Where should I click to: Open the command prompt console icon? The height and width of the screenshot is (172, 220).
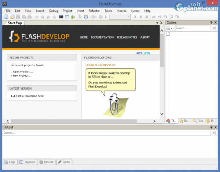[x=61, y=17]
